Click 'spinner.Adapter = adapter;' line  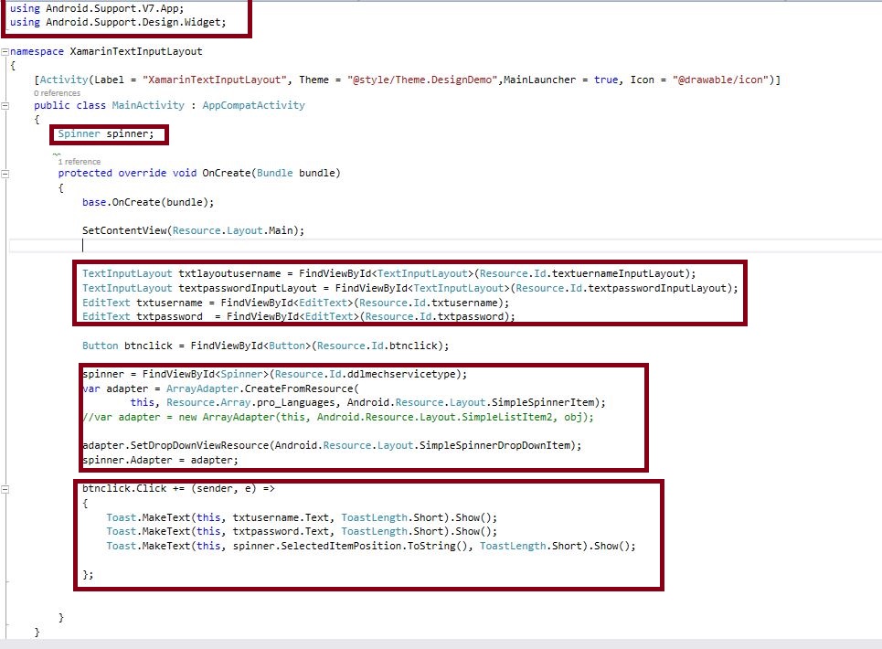click(160, 460)
